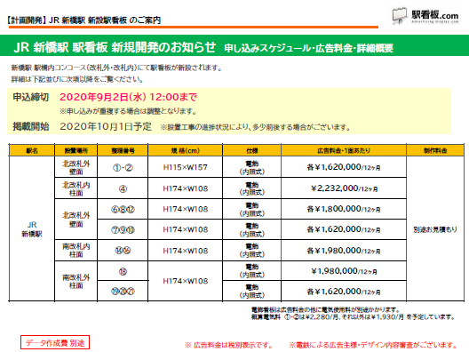469x352 pixels.
Task: Click the size cell H115×W157
Action: [185, 167]
